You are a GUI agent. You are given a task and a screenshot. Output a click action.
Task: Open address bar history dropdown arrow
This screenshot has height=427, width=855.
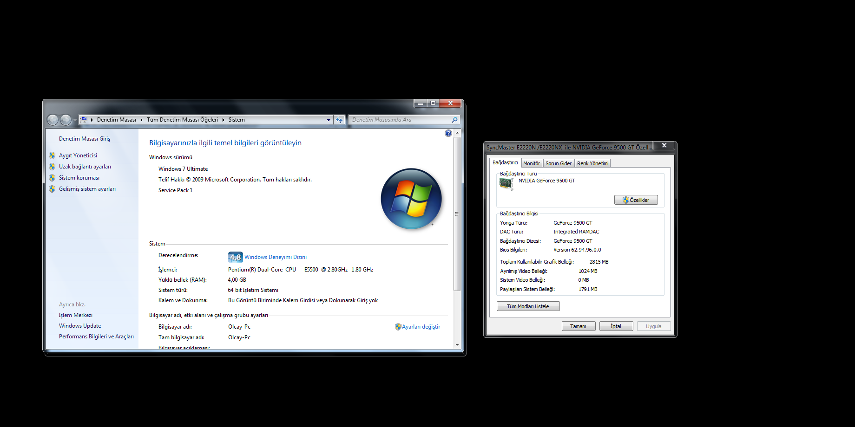click(x=329, y=120)
